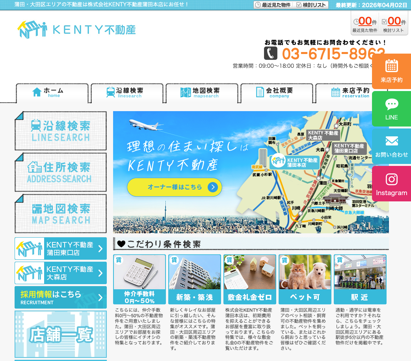
Task: Visit KENTY不動産 大森店 page
Action: (x=60, y=273)
